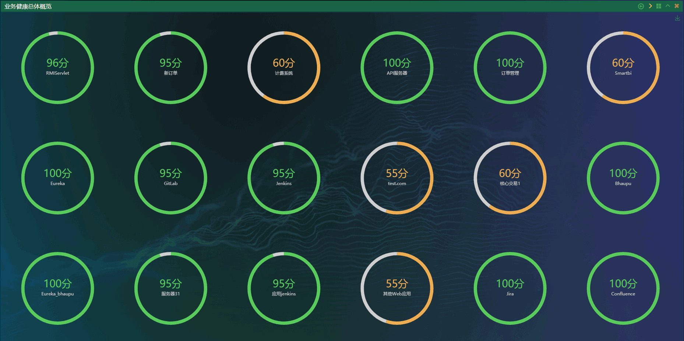Select the test.com 55分 gauge
Screen dimensions: 684x341
click(397, 178)
